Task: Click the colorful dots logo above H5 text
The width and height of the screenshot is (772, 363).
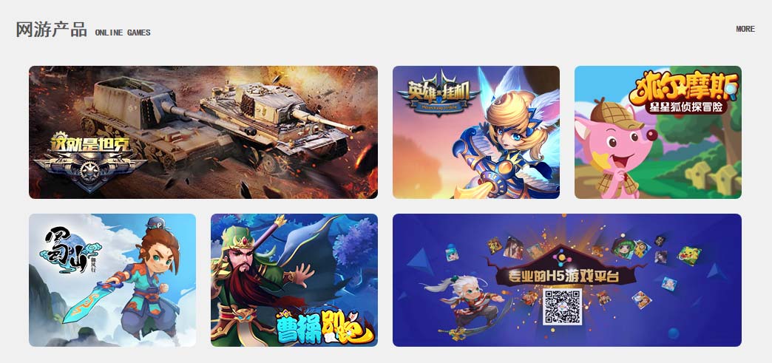Action: [x=562, y=258]
